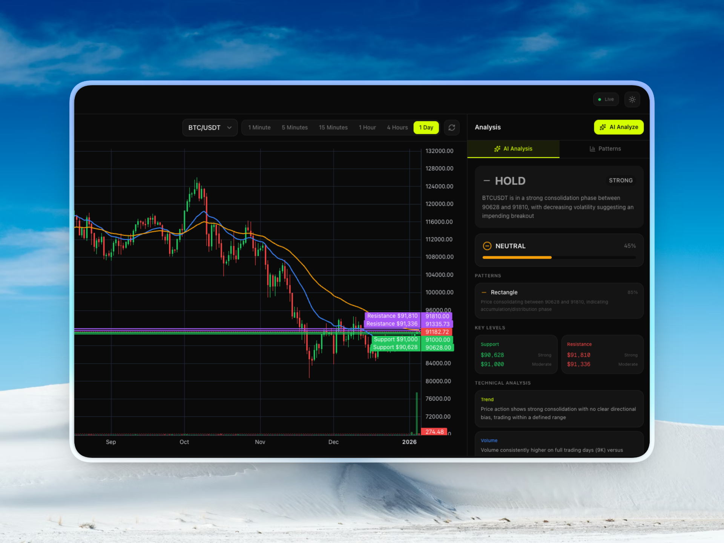Click the minus icon beside HOLD
This screenshot has width=724, height=543.
(x=486, y=181)
